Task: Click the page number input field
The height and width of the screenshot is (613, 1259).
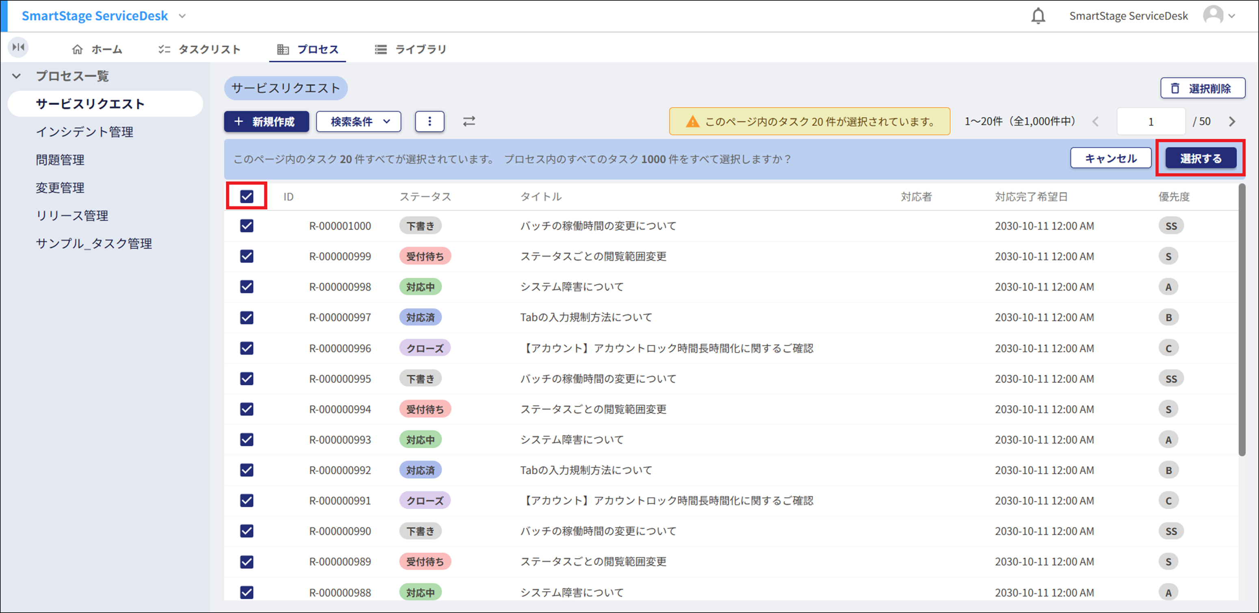Action: (x=1151, y=122)
